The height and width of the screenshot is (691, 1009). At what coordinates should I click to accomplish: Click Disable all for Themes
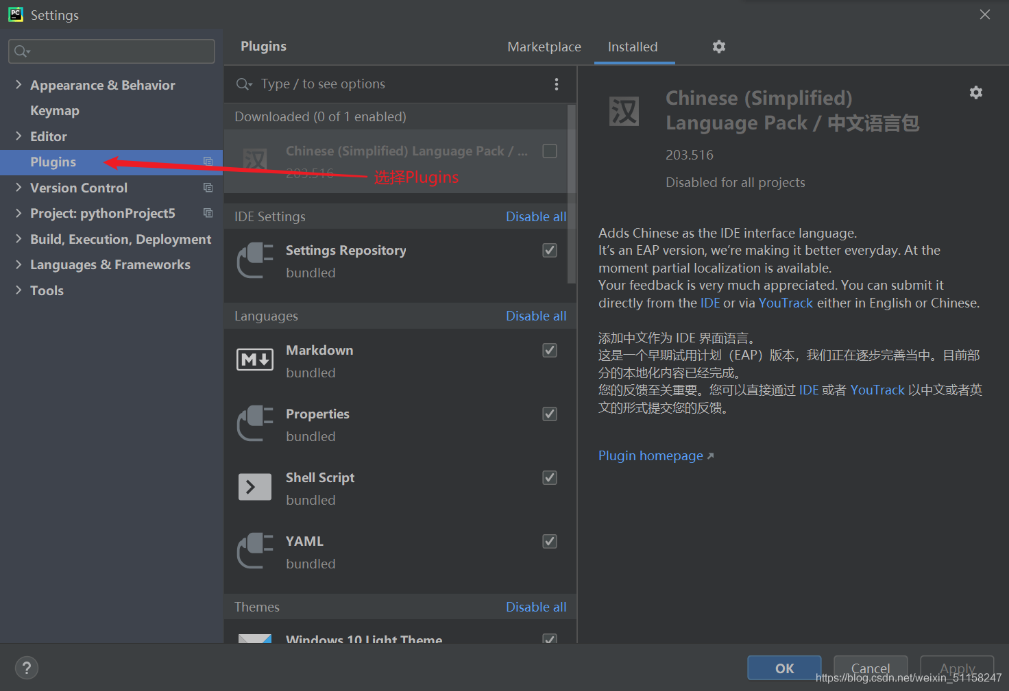click(x=536, y=607)
